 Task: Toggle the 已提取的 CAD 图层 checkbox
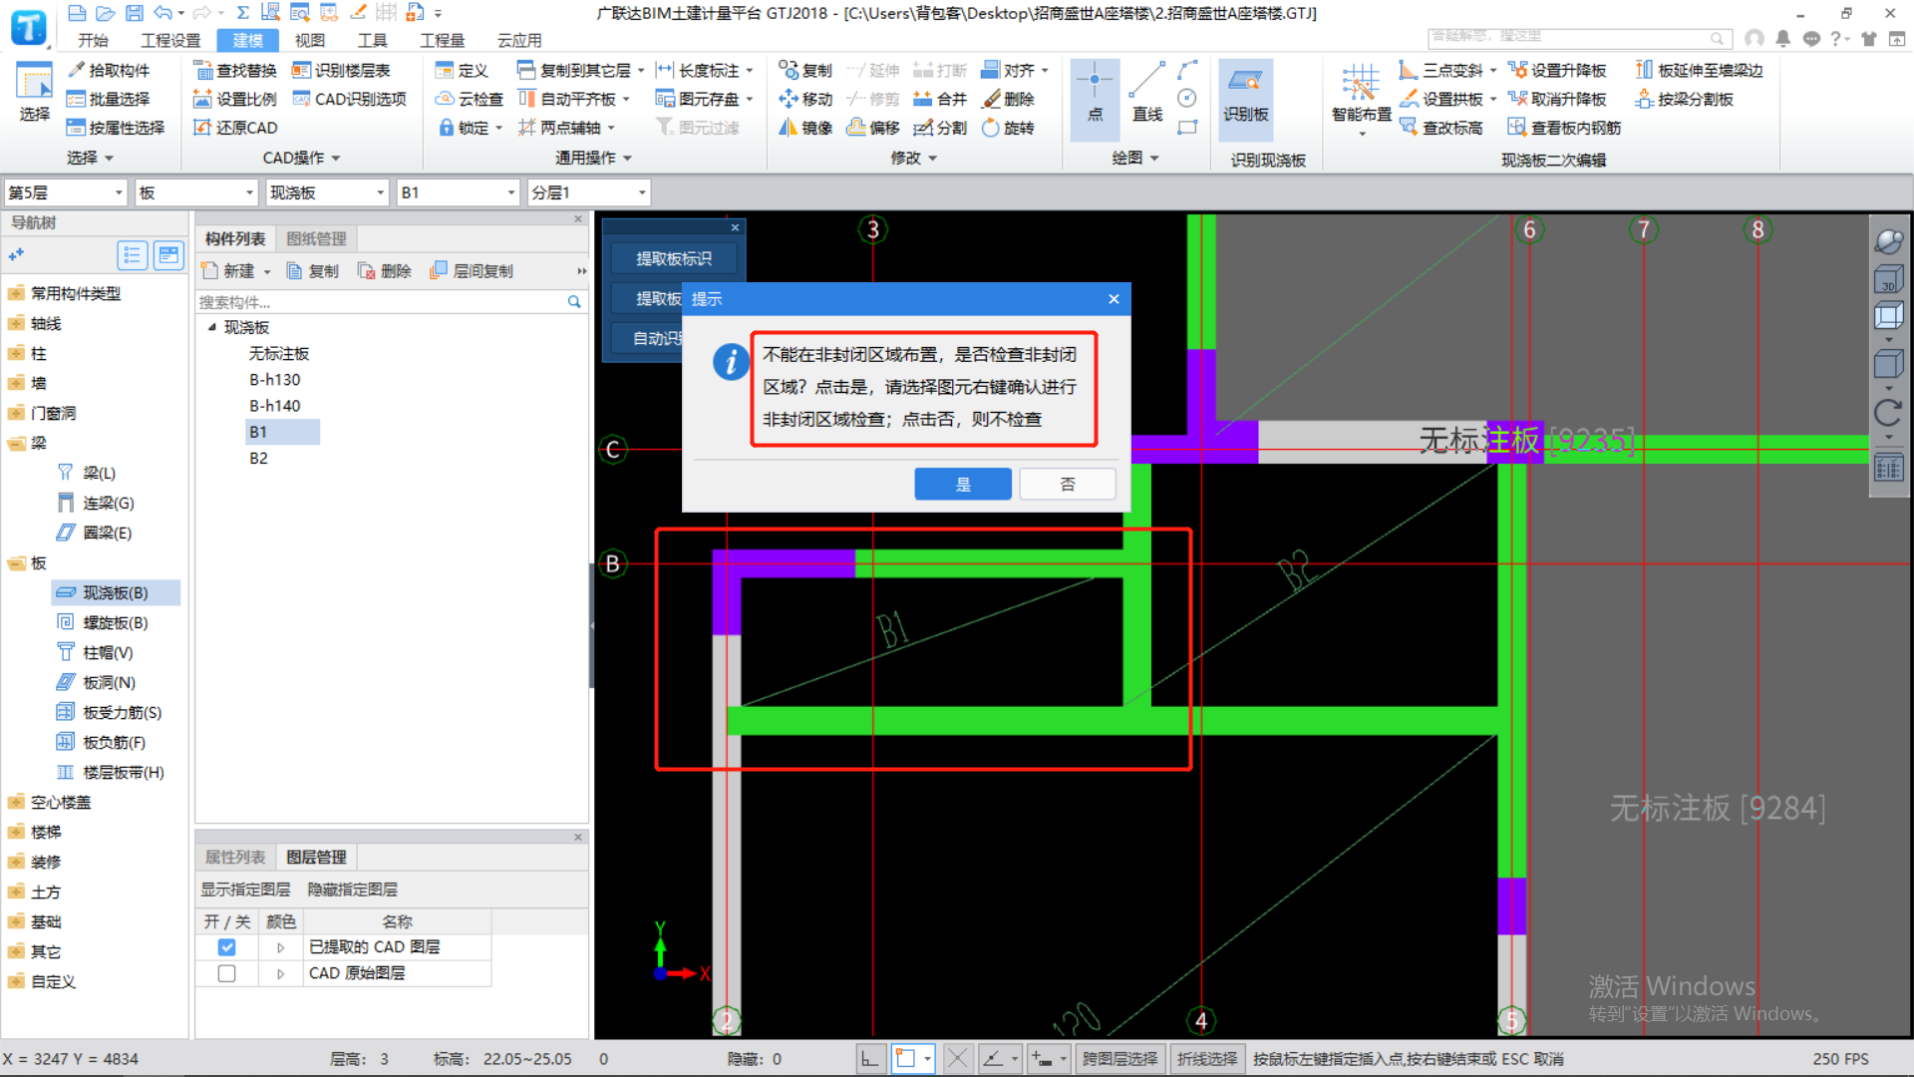[x=227, y=947]
